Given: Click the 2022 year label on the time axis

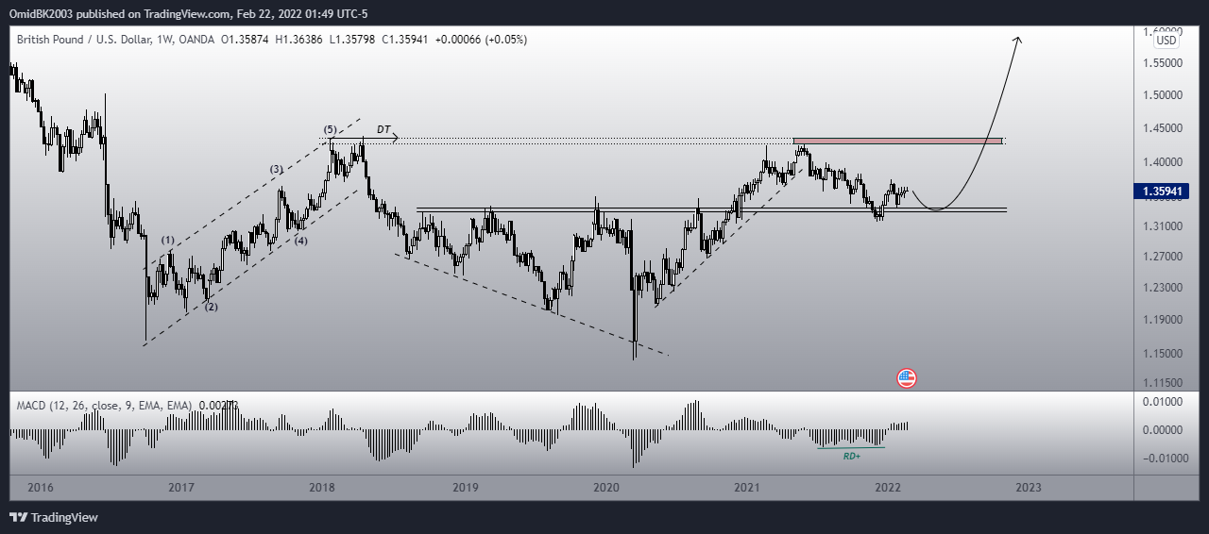Looking at the screenshot, I should coord(887,488).
